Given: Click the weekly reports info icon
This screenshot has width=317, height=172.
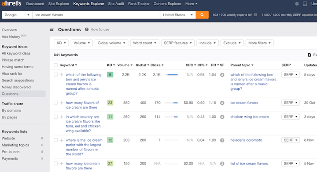Looking at the screenshot, I should 255,15.
